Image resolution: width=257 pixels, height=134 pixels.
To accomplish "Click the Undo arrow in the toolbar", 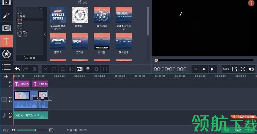I will (x=17, y=69).
